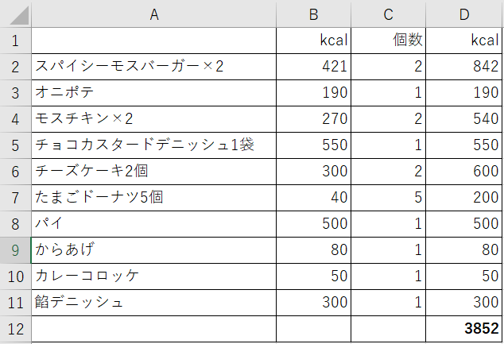This screenshot has height=344, width=504.
Task: Select the オニポテ cell
Action: [154, 93]
